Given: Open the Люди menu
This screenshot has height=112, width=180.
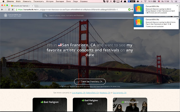Looking at the screenshot, I should point(75,1).
